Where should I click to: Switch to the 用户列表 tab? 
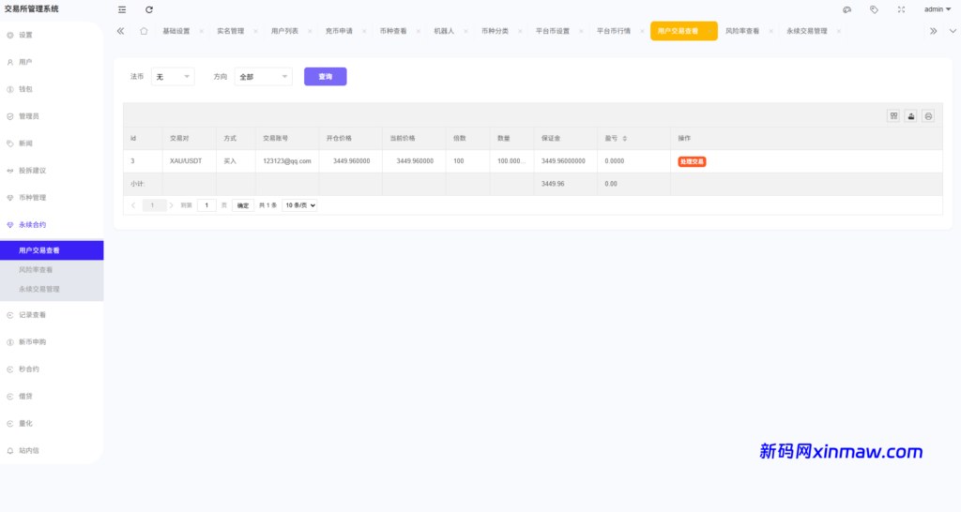pos(284,31)
